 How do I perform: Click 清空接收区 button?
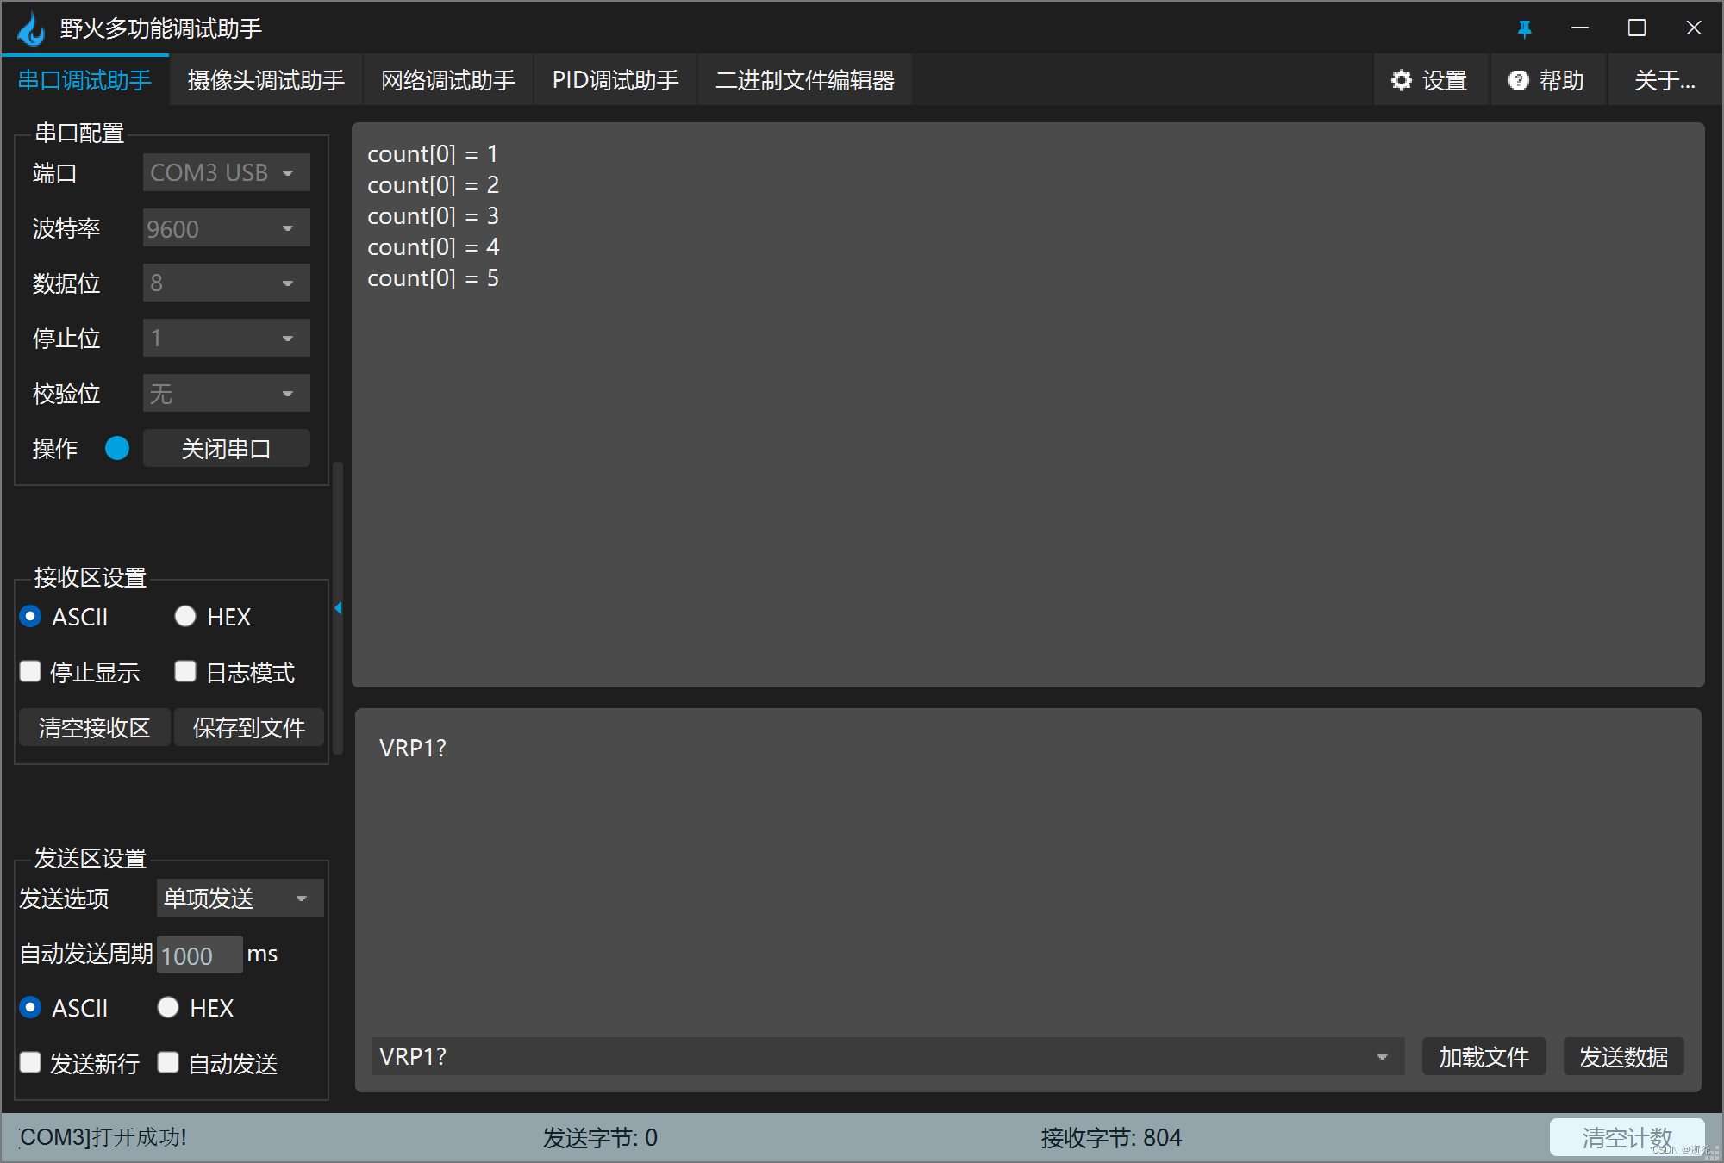(x=94, y=728)
